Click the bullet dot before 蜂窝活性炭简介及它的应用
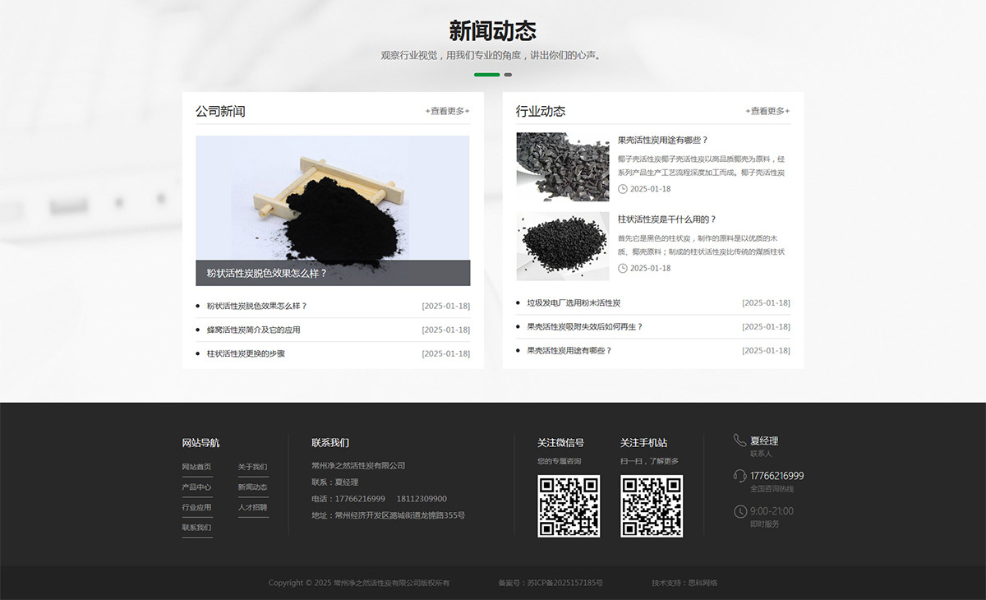Image resolution: width=986 pixels, height=600 pixels. pos(197,329)
